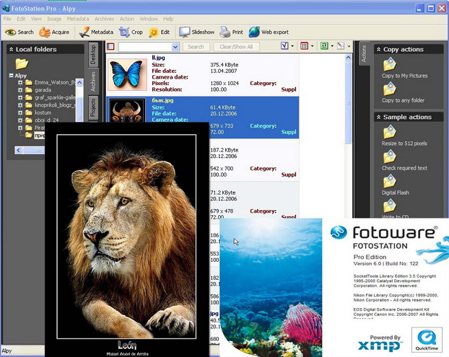Select the graf_sparkle-galle folder

[55, 97]
